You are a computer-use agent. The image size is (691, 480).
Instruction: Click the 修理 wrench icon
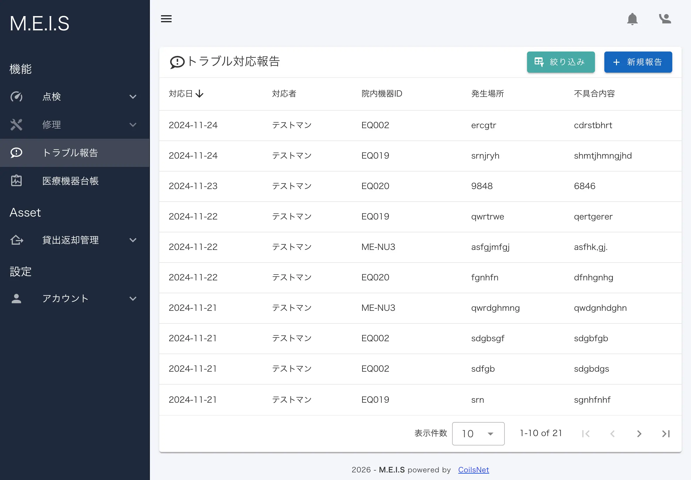coord(16,125)
